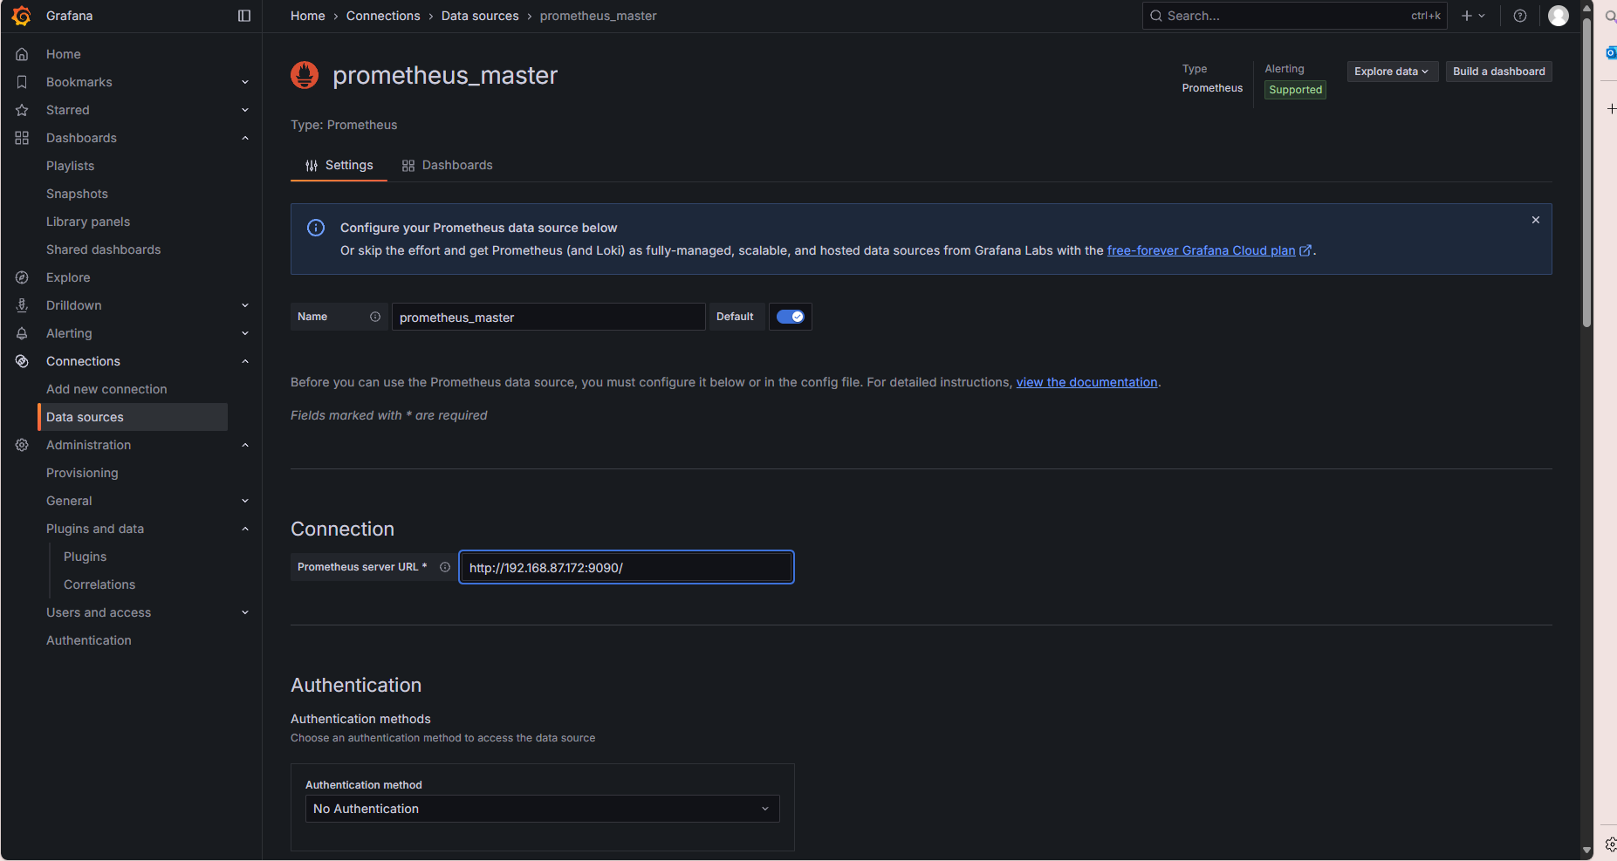Open the Help question mark icon
1617x861 pixels.
[x=1520, y=16]
